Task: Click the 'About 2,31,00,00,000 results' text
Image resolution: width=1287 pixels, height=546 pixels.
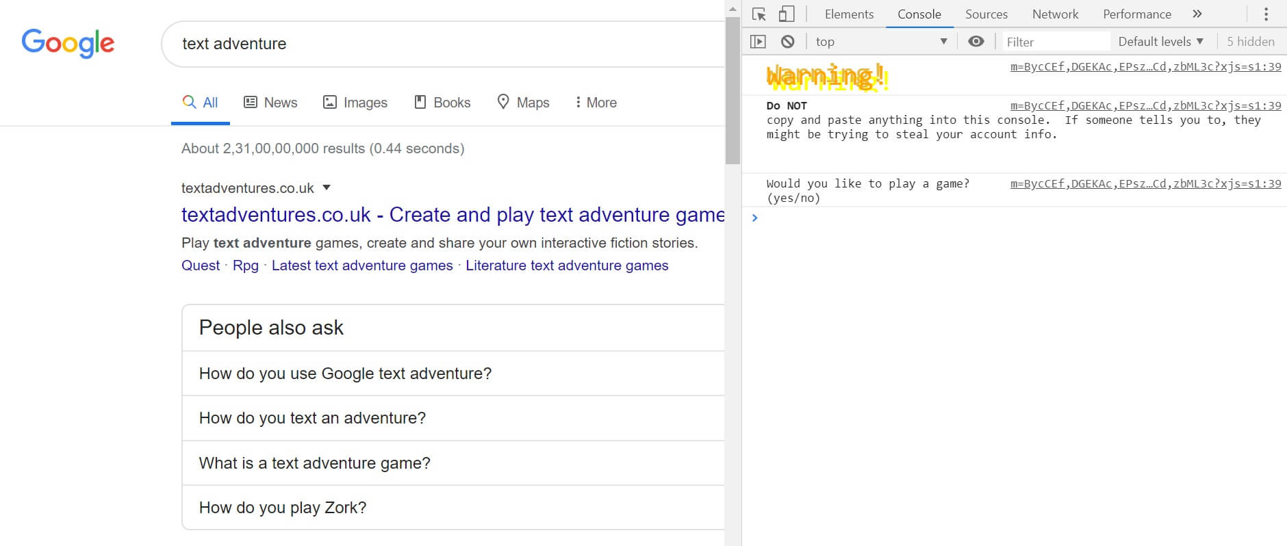Action: (322, 148)
